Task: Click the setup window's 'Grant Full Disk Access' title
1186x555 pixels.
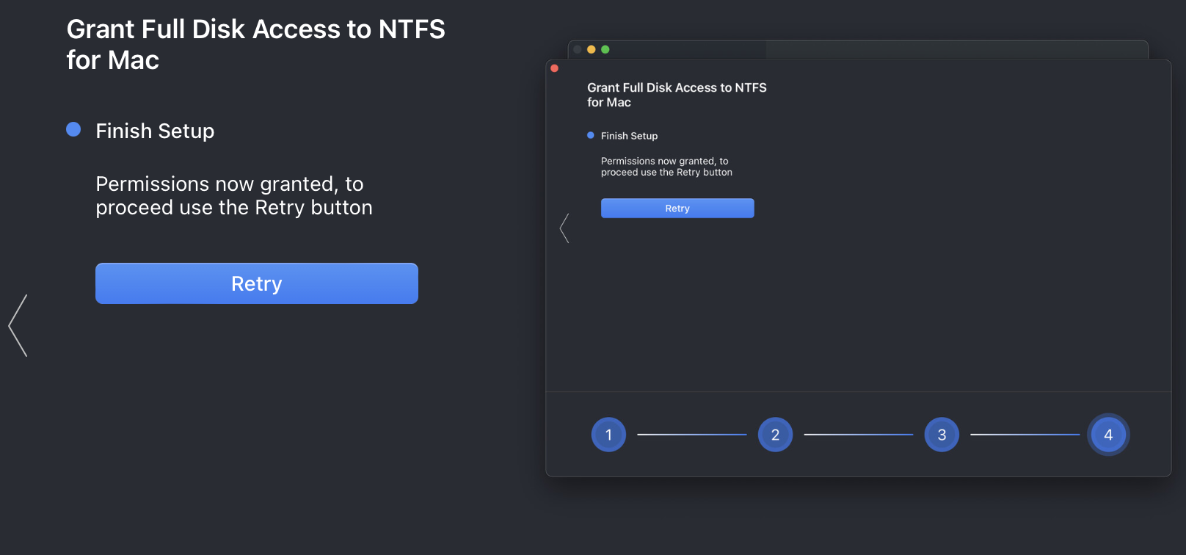Action: (677, 95)
